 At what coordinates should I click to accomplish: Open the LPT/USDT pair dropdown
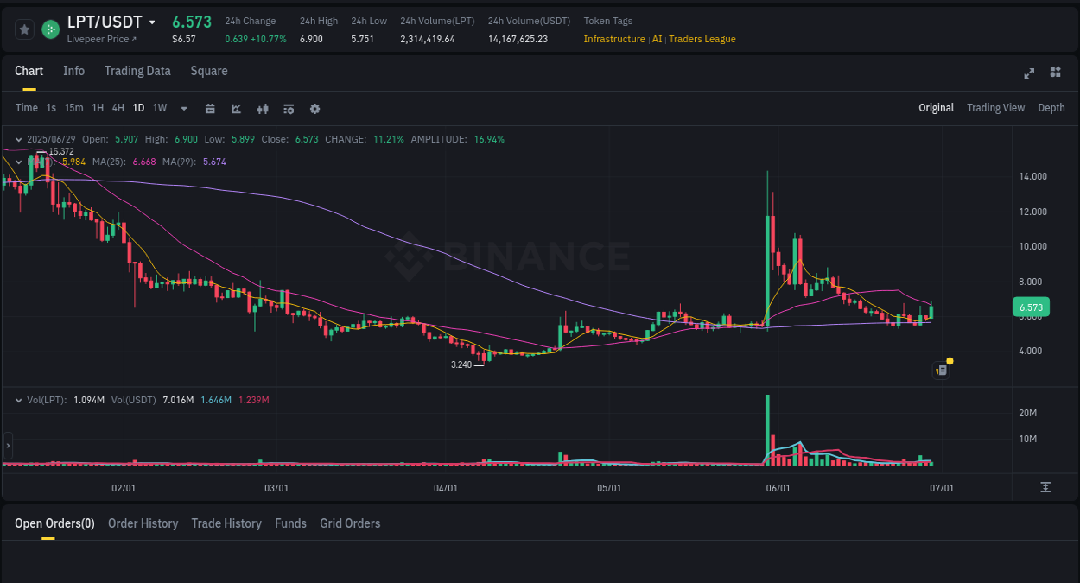point(152,22)
